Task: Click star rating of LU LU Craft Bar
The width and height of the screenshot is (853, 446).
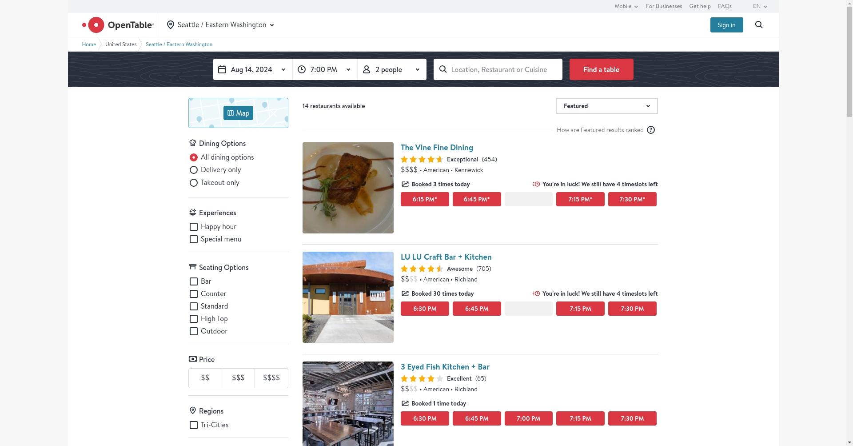Action: pyautogui.click(x=422, y=269)
